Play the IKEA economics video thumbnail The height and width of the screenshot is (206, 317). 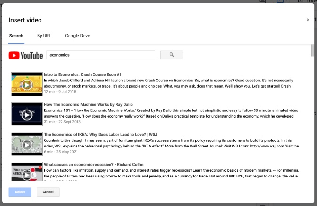coord(27,145)
